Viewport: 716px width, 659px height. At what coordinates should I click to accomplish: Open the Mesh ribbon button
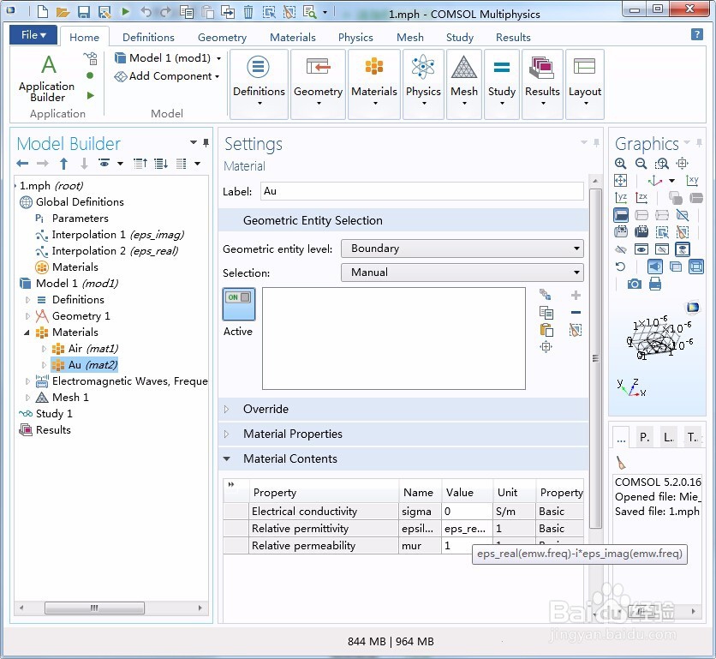coord(464,84)
